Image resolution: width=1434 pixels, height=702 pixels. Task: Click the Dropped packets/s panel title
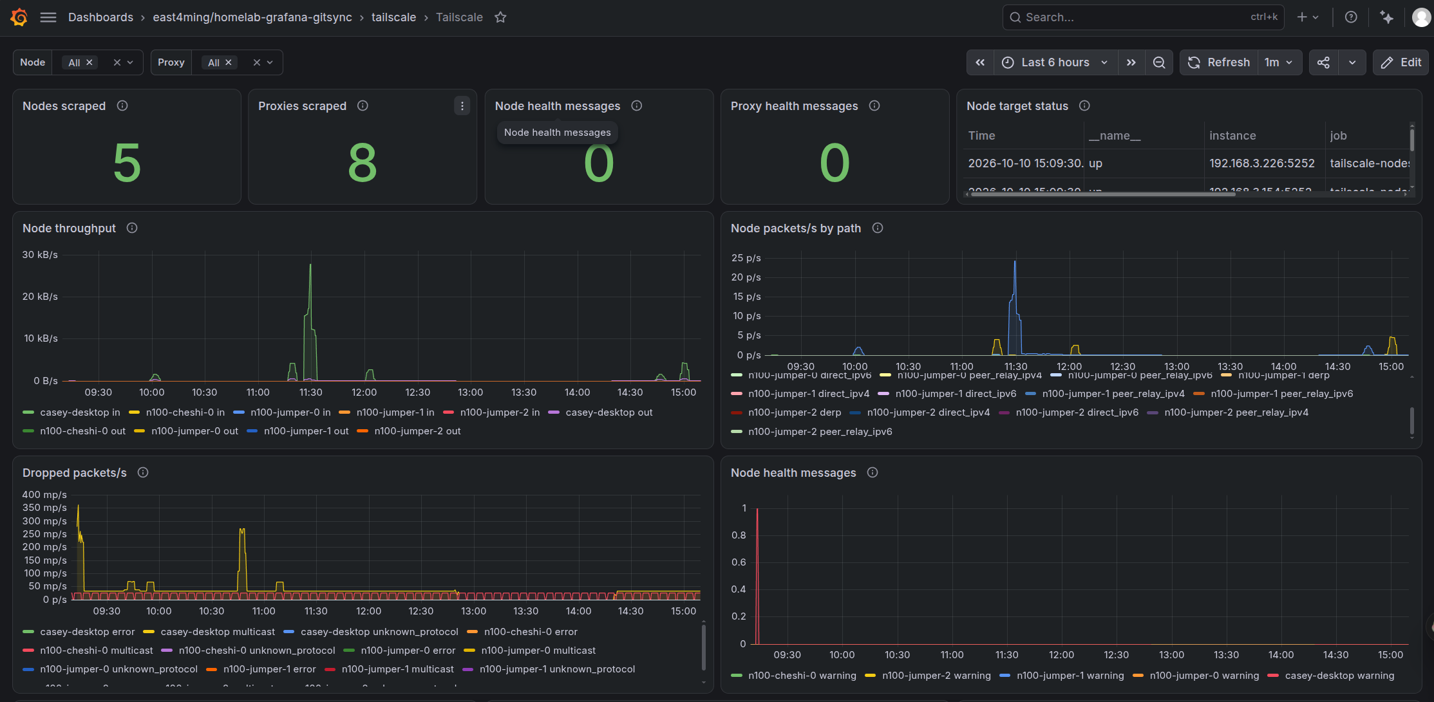(x=75, y=472)
